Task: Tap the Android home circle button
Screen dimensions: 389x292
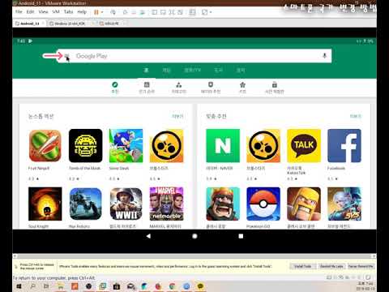Action: coord(194,236)
